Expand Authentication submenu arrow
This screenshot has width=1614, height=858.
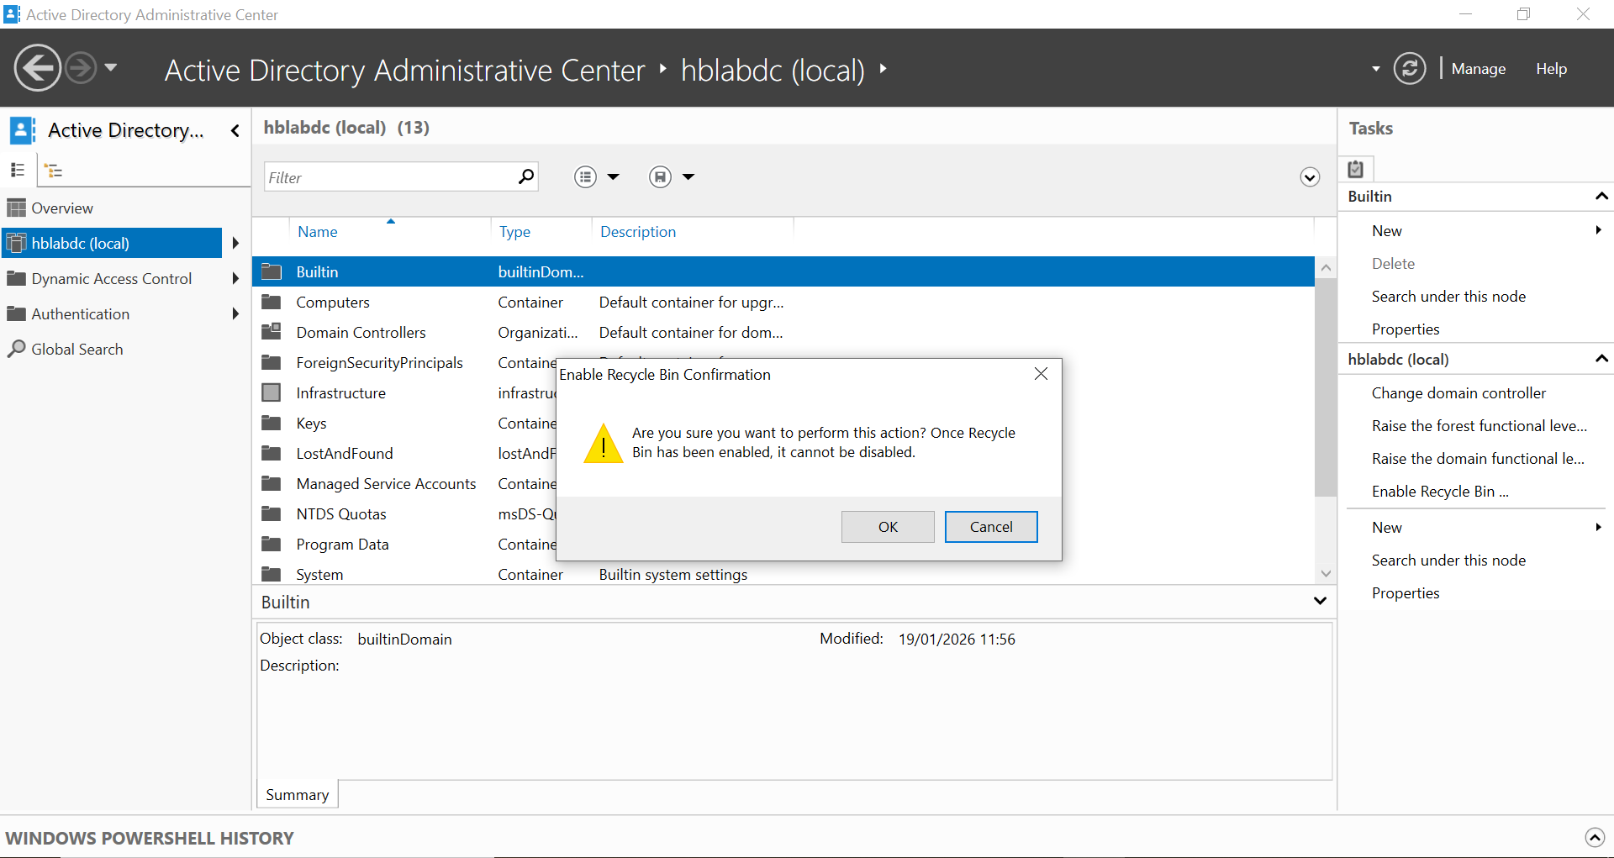point(235,313)
